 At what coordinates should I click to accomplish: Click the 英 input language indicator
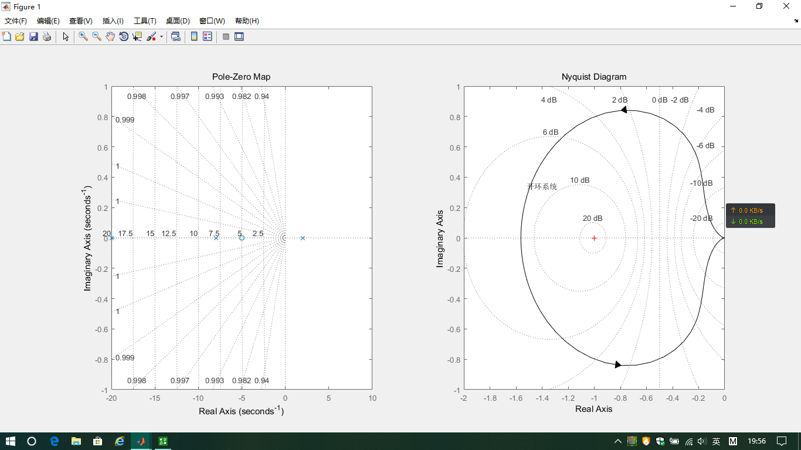point(716,441)
